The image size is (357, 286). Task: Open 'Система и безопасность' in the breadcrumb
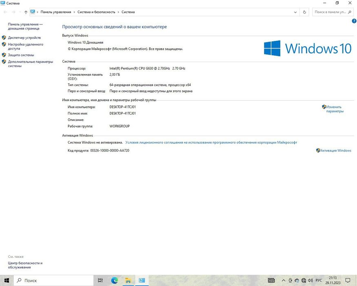96,12
